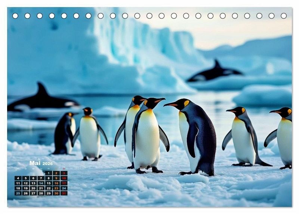The width and height of the screenshot is (299, 214).
Task: Click date 4 in the calendar
Action: 18,178
